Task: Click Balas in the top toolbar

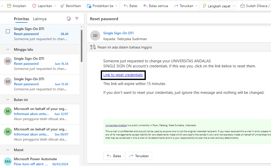Action: click(130, 6)
